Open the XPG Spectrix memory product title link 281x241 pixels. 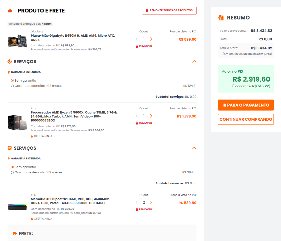pos(70,201)
